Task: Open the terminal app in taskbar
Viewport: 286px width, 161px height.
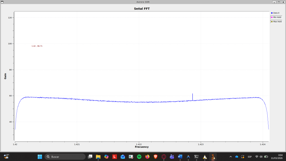Action: coord(196,157)
